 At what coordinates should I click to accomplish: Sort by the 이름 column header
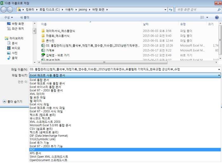(44, 24)
